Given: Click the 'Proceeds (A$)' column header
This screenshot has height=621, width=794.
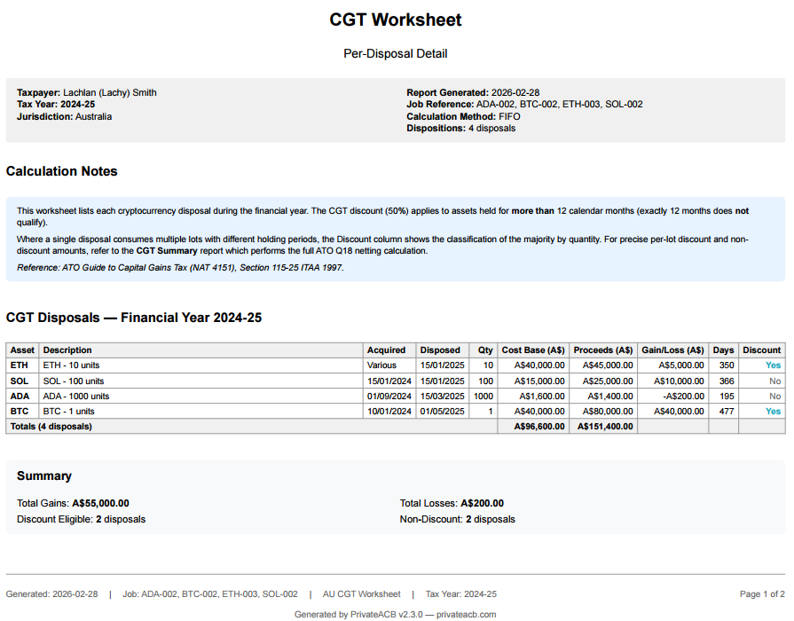Looking at the screenshot, I should (603, 350).
